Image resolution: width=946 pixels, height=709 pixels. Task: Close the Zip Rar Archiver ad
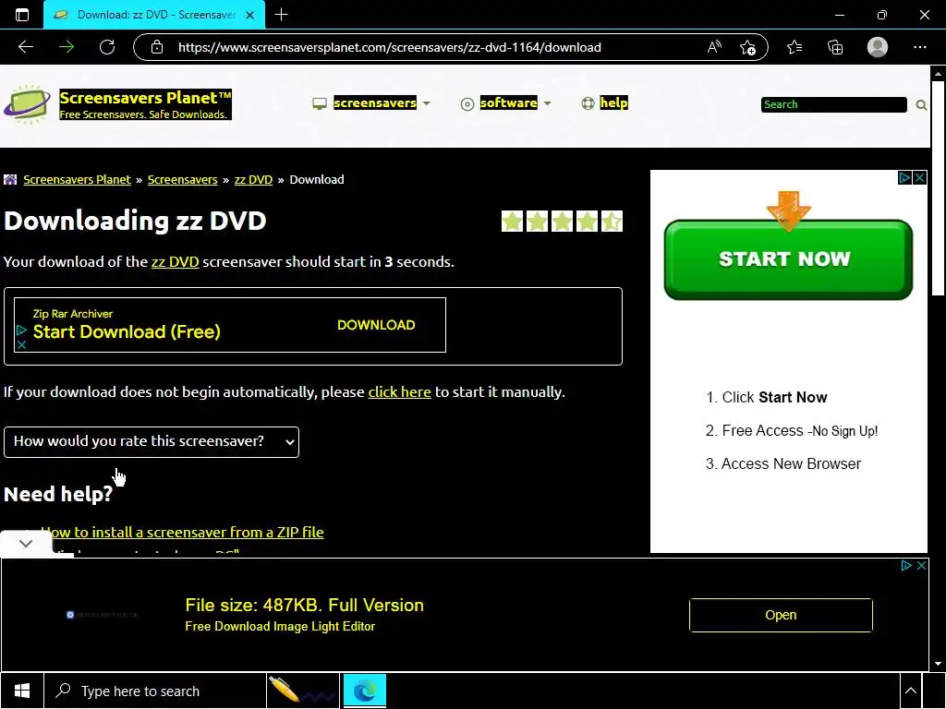[21, 345]
